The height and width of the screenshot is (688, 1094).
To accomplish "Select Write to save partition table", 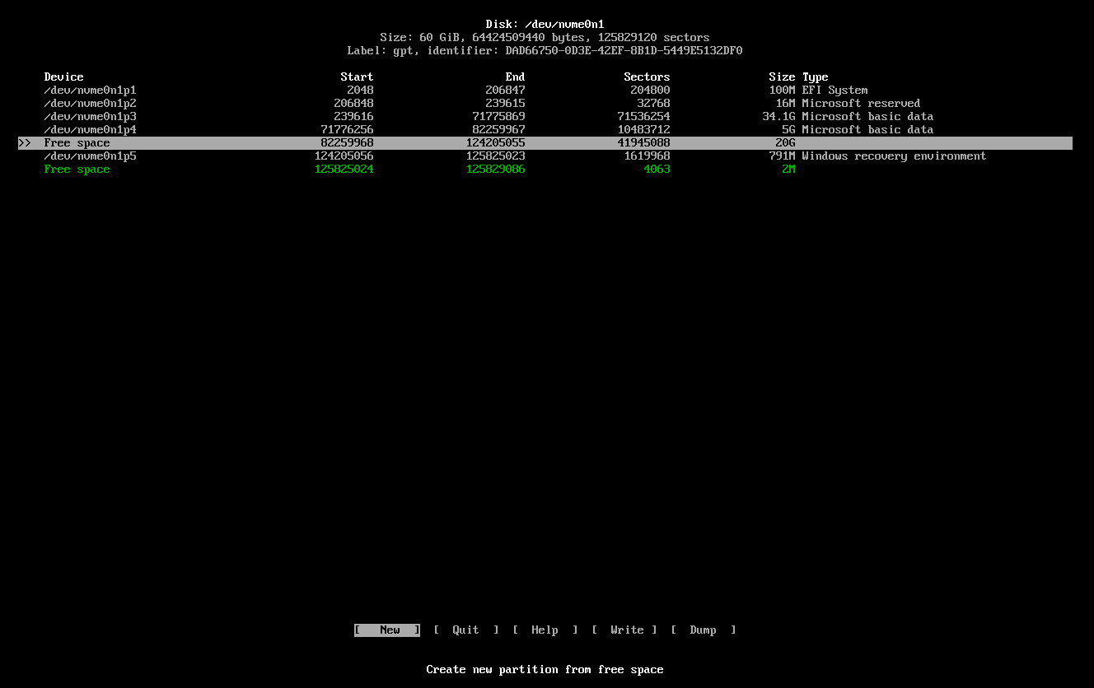I will click(x=624, y=630).
